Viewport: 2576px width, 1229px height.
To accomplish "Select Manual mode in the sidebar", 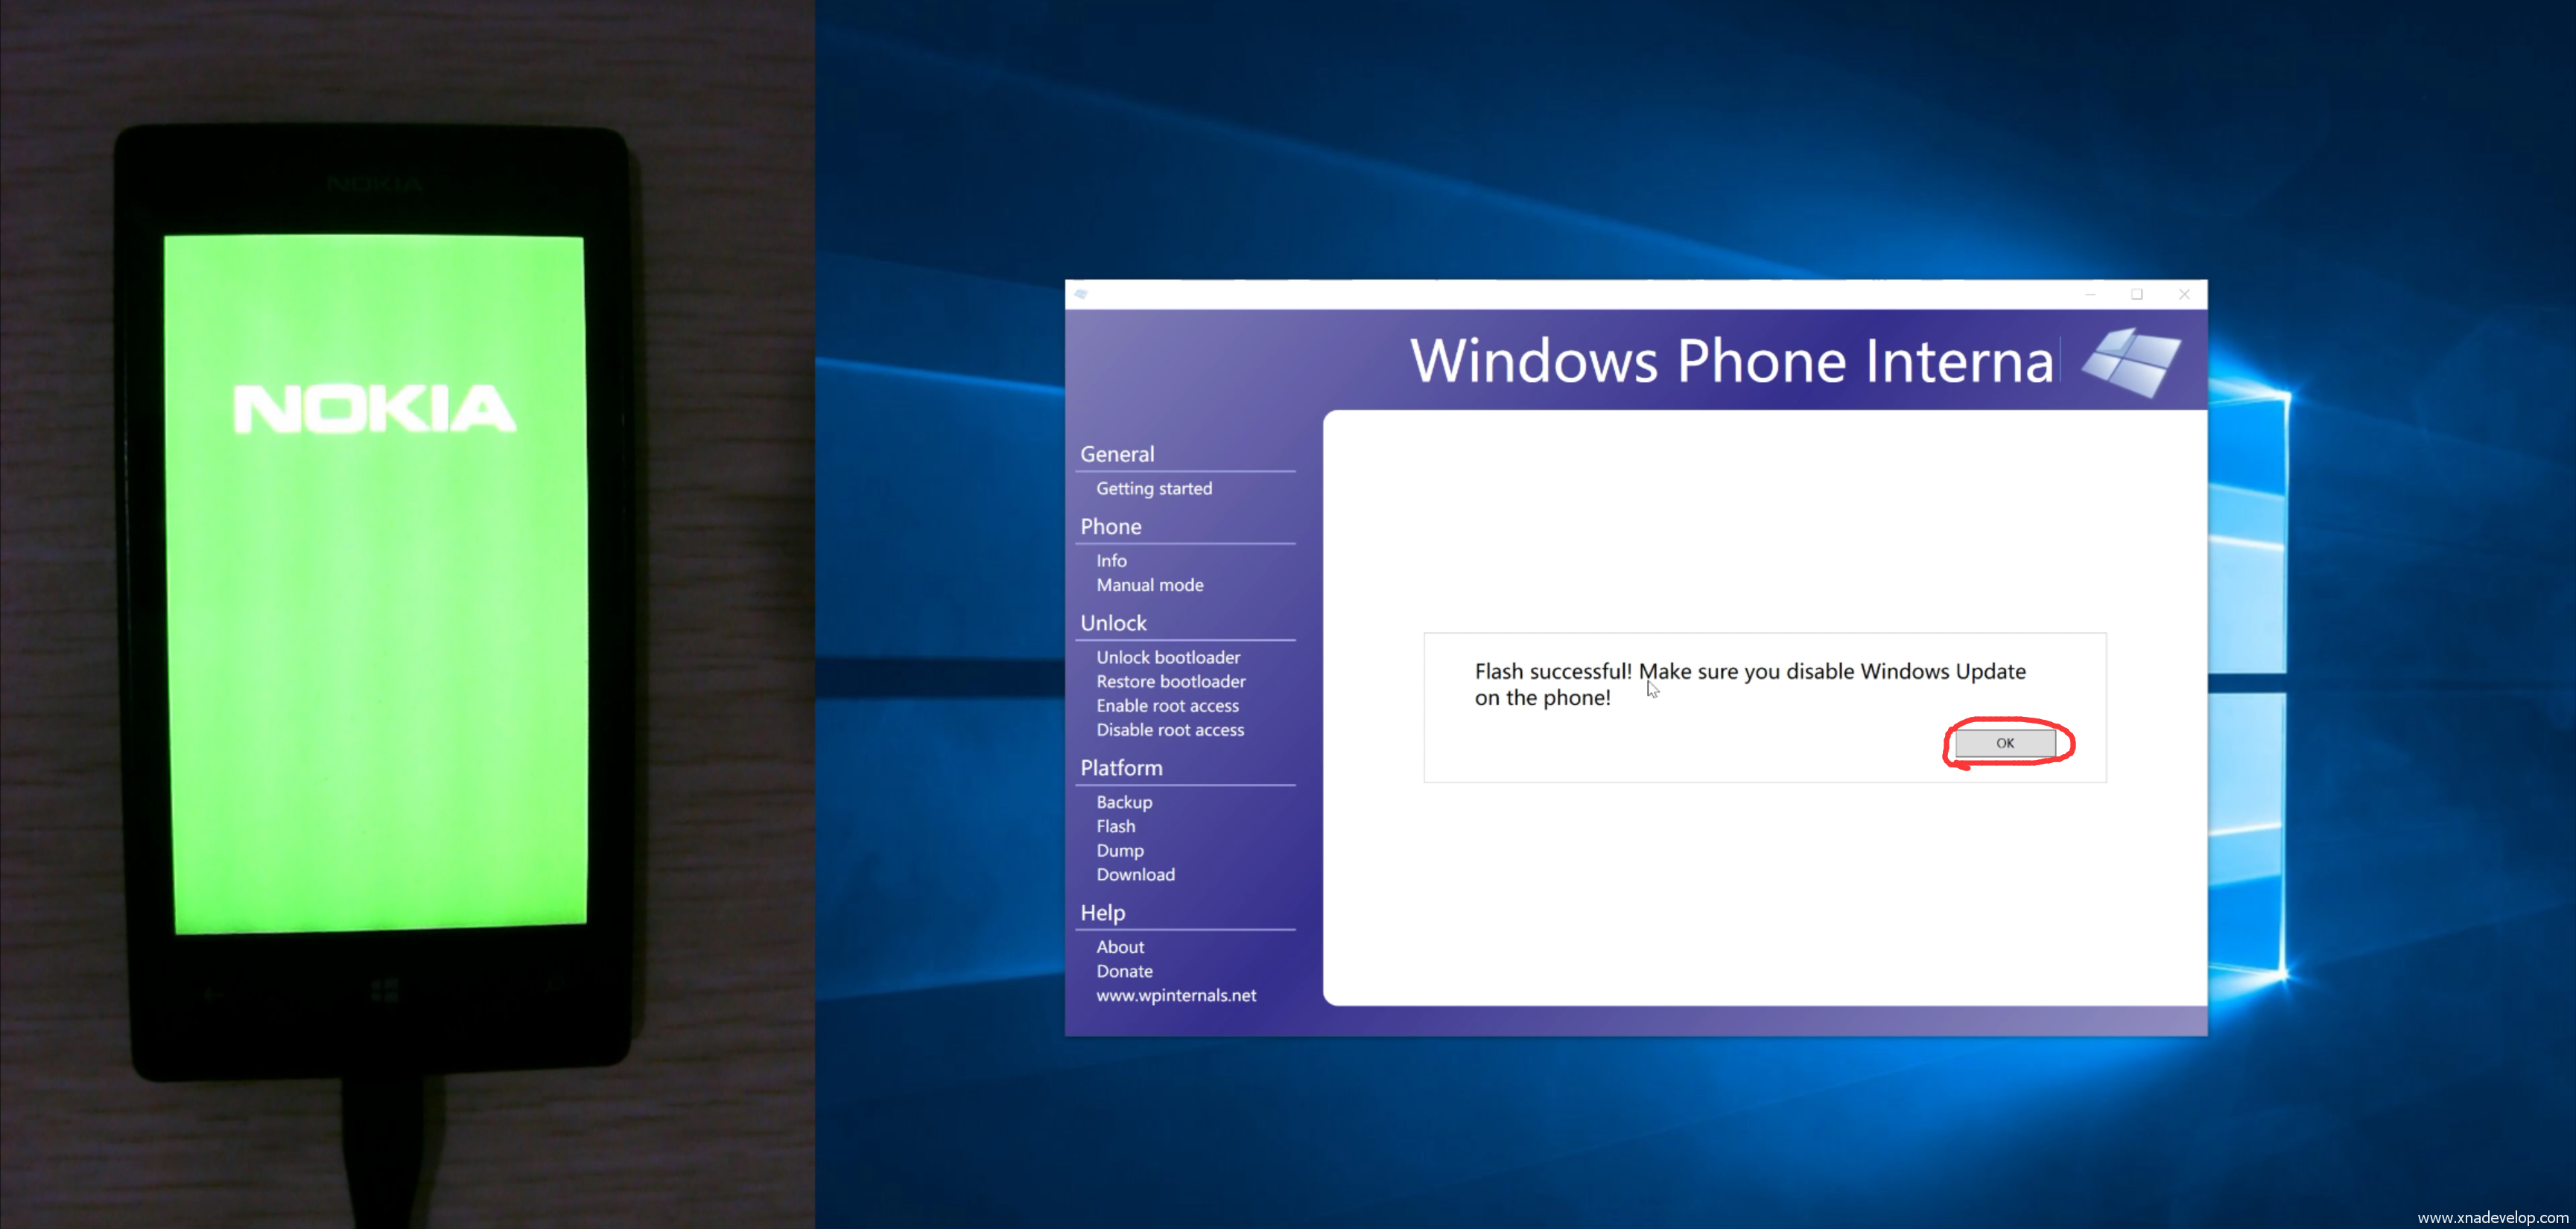I will (x=1149, y=584).
